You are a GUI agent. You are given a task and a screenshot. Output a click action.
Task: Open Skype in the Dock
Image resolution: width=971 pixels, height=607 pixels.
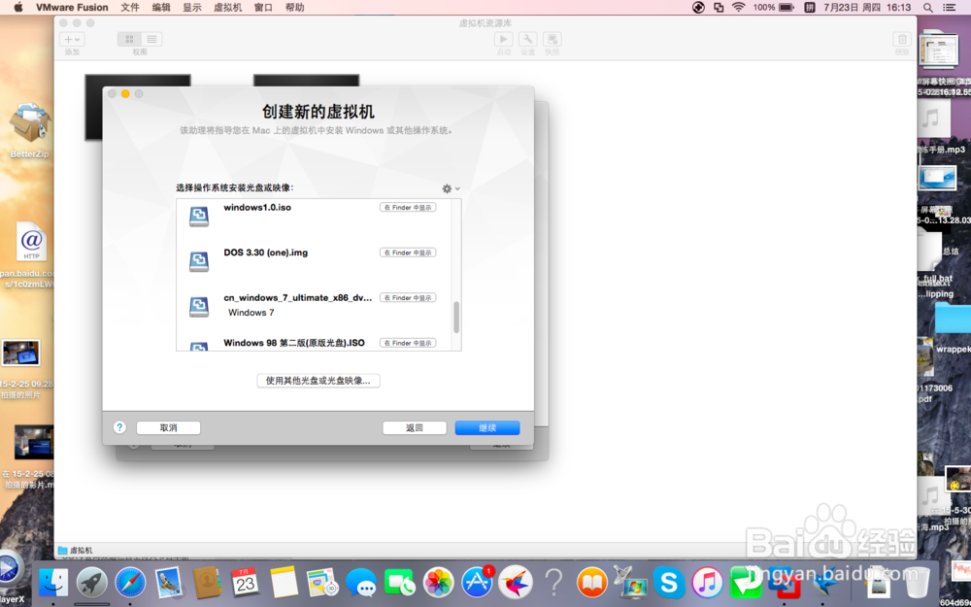click(669, 583)
